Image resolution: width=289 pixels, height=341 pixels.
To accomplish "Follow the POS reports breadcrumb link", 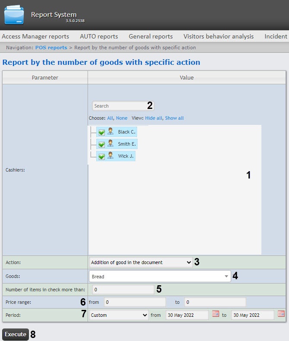I will pos(51,48).
